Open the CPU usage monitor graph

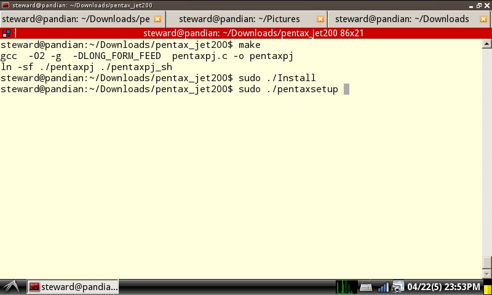click(x=347, y=287)
